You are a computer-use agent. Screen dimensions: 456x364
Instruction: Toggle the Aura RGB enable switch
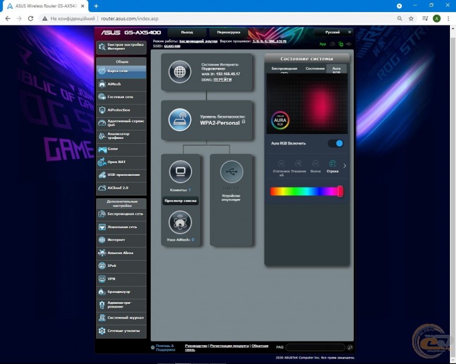click(x=336, y=143)
